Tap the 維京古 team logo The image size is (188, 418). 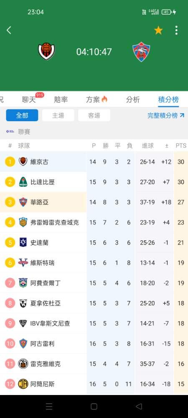pyautogui.click(x=23, y=161)
